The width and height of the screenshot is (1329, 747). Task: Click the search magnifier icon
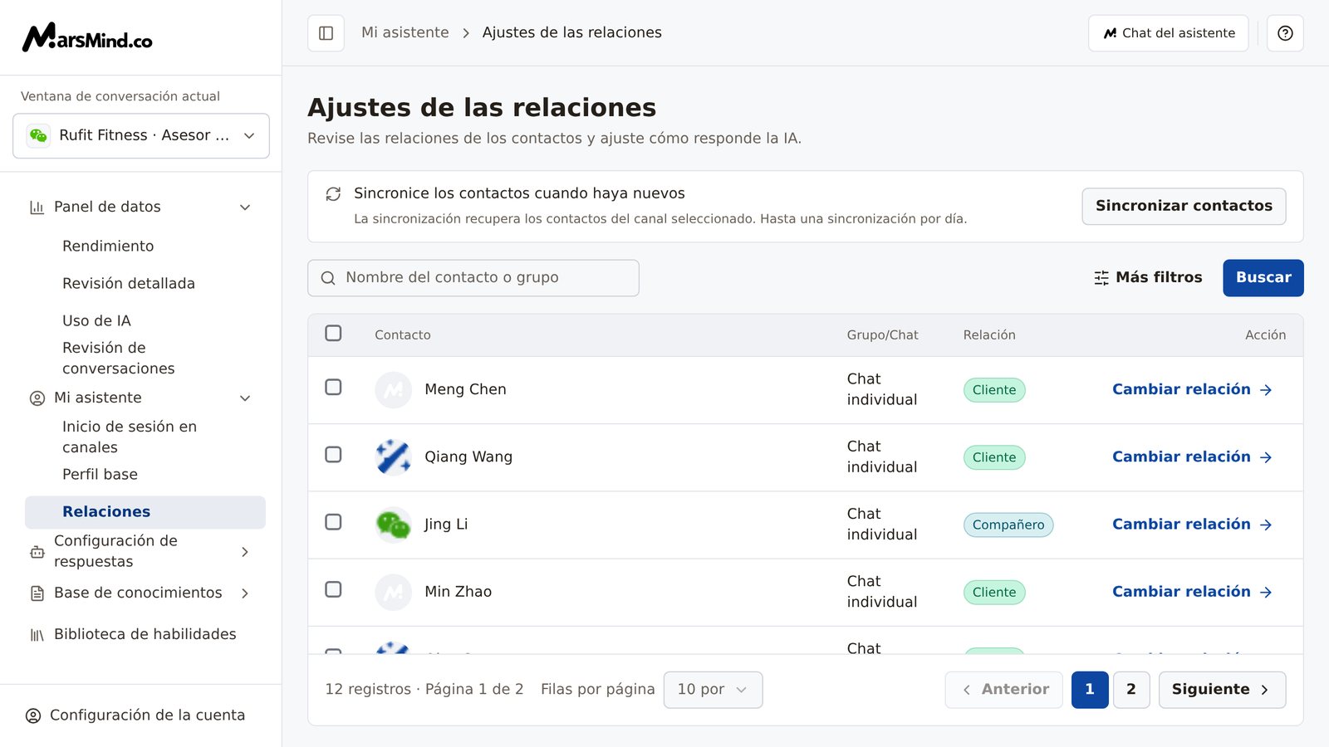(x=328, y=278)
